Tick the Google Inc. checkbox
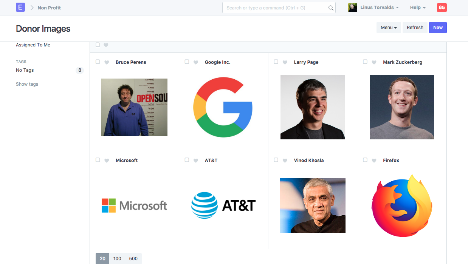This screenshot has height=264, width=468. point(187,62)
